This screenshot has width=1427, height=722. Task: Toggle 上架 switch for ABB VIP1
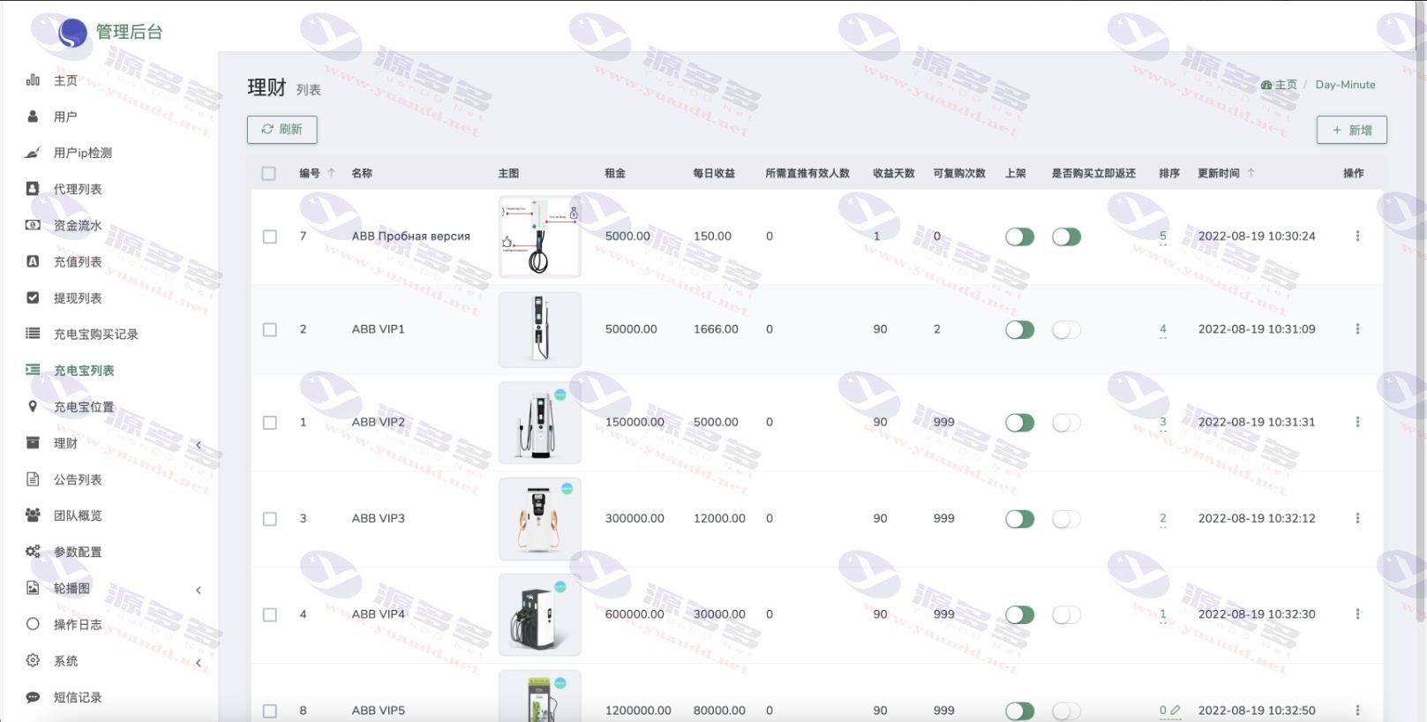pos(1019,329)
